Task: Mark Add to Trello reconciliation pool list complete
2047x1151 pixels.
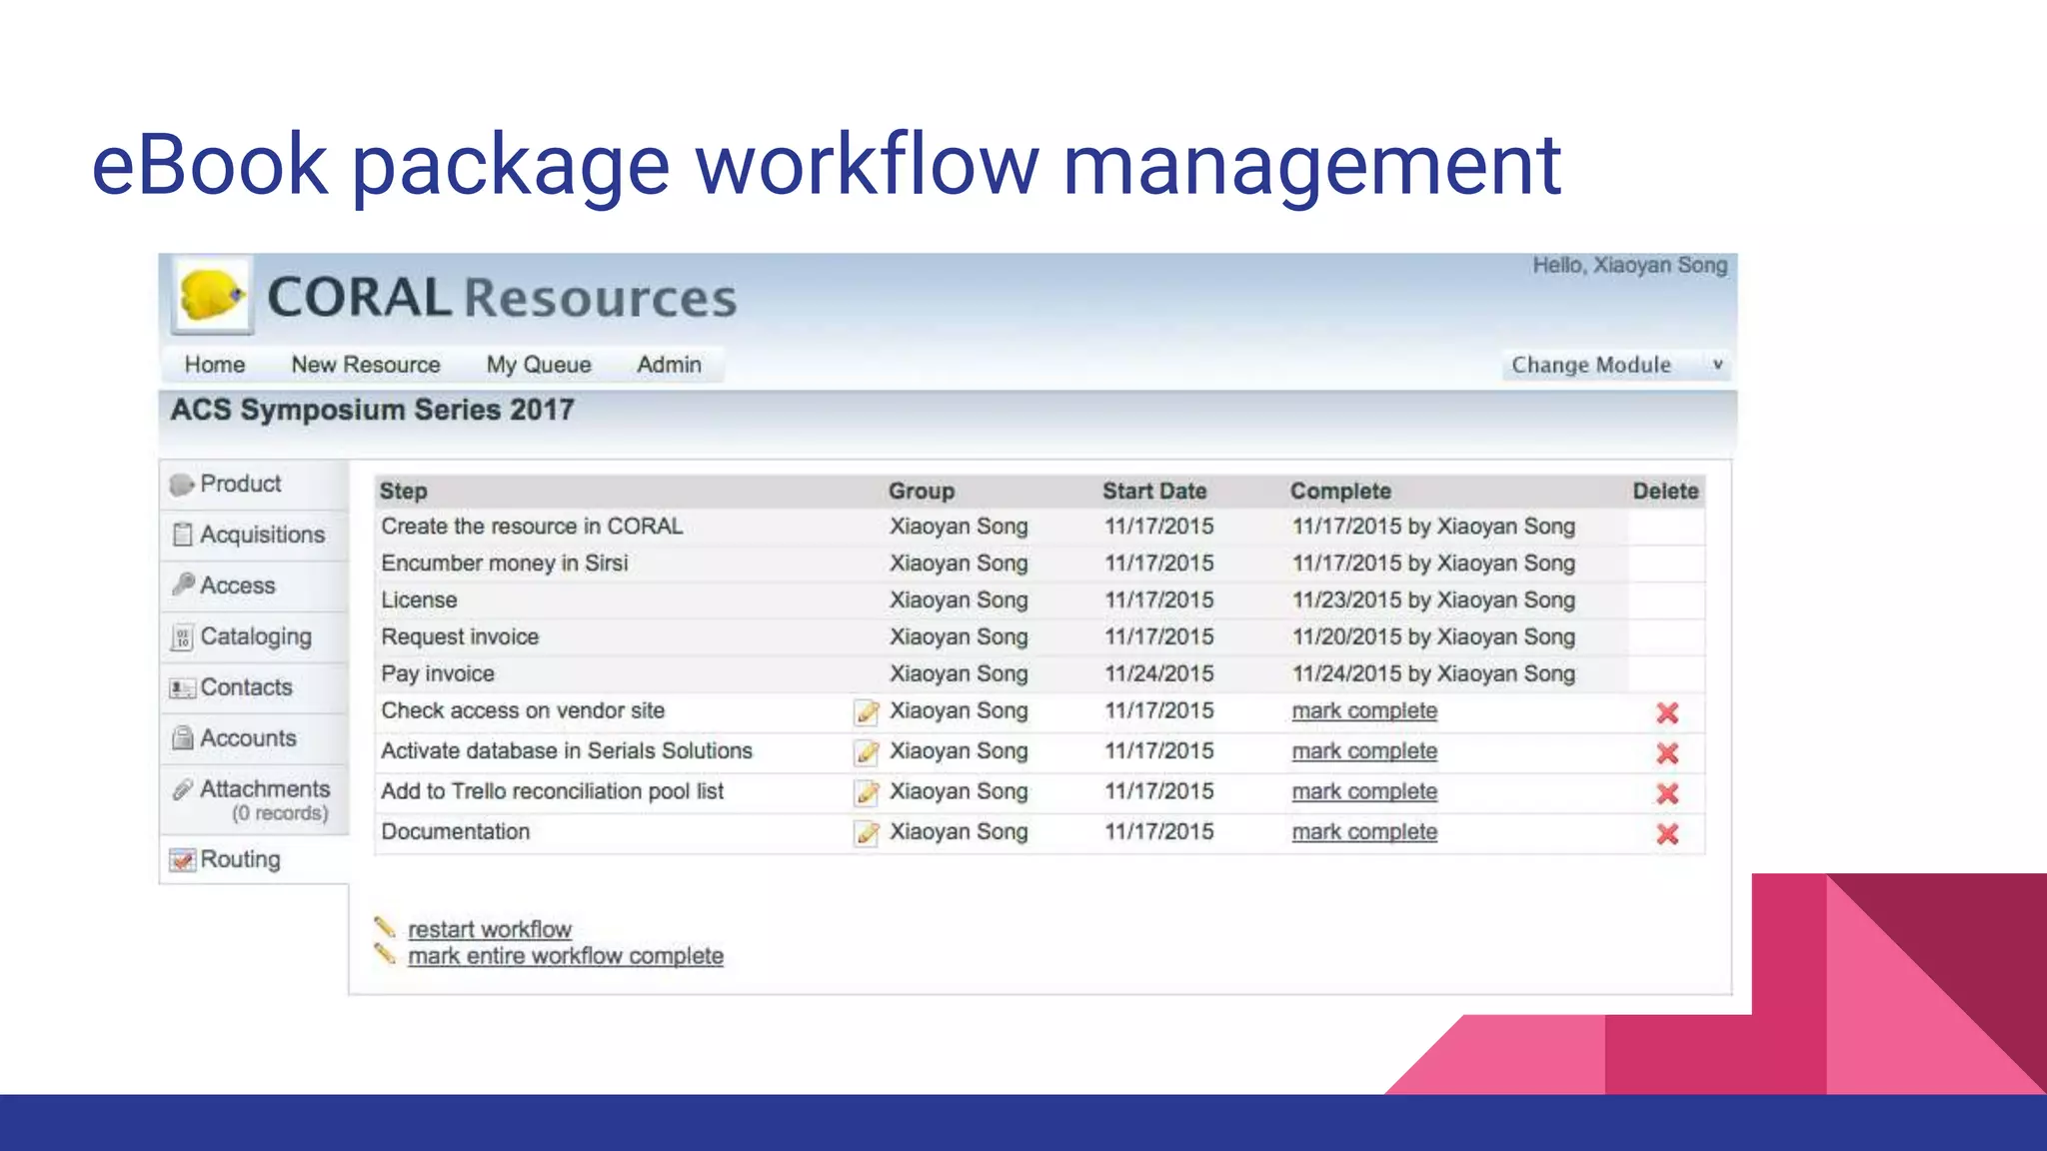Action: coord(1364,791)
